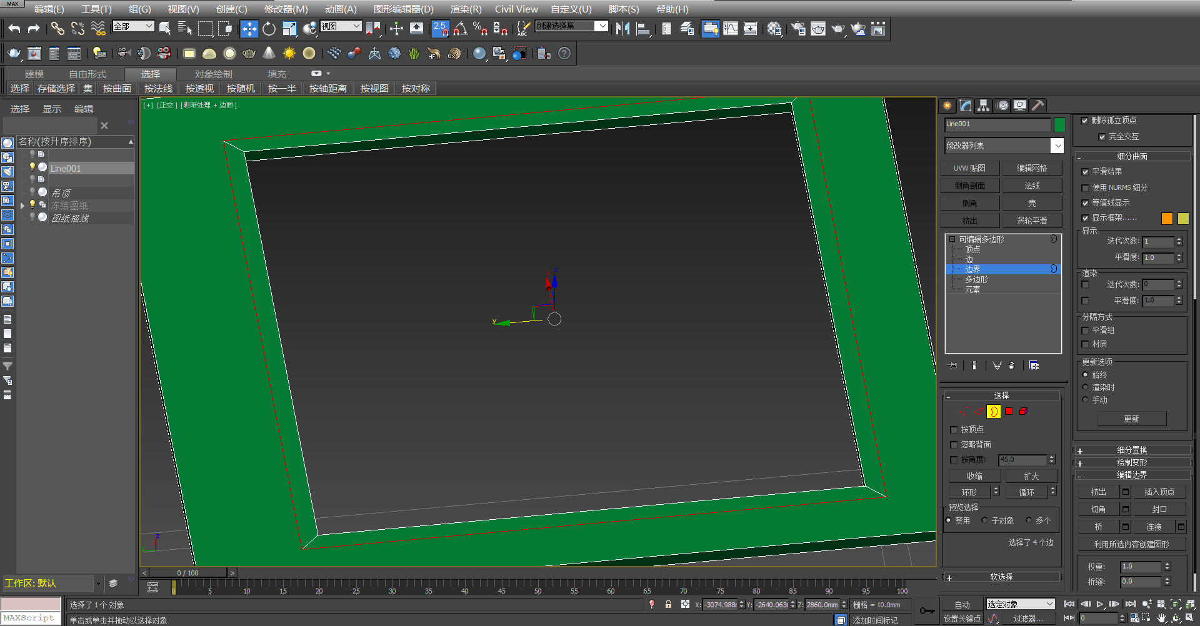Click the 按角度 45.0 value field
Image resolution: width=1200 pixels, height=626 pixels.
tap(1023, 459)
